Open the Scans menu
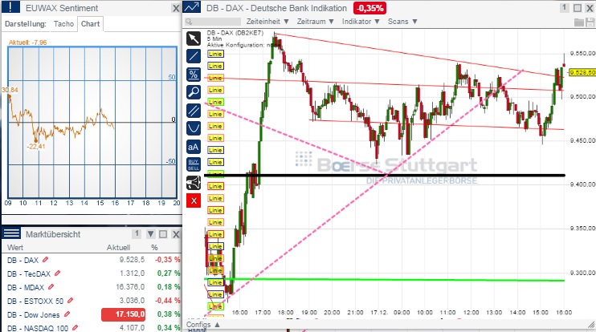This screenshot has width=596, height=332. coord(400,23)
